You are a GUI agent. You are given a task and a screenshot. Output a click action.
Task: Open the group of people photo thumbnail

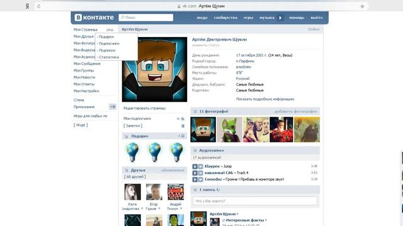[x=256, y=130]
